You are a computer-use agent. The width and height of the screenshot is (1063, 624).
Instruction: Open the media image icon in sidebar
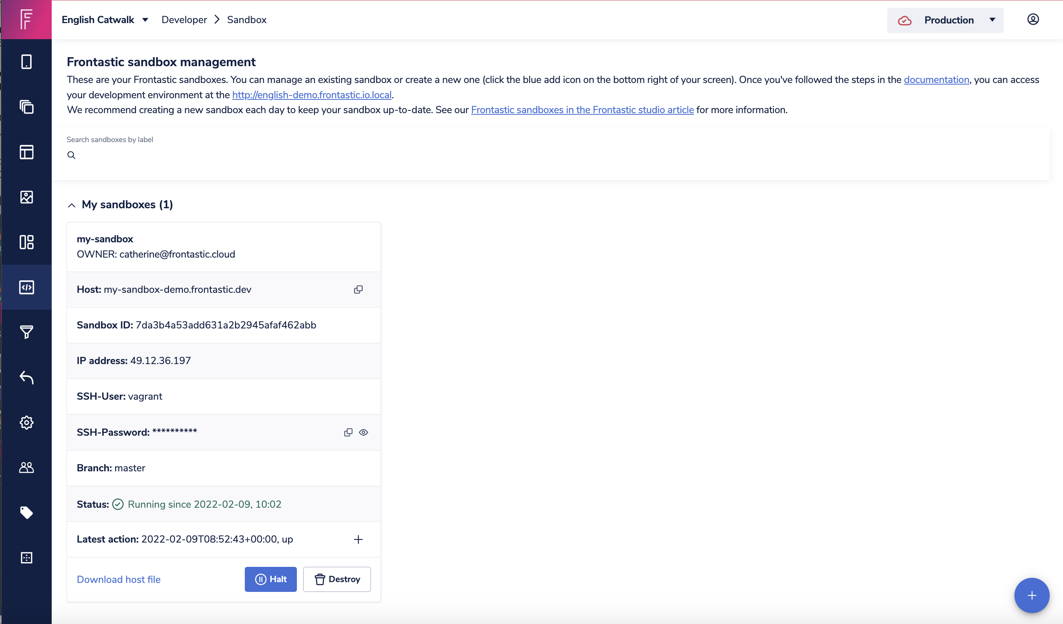(26, 197)
